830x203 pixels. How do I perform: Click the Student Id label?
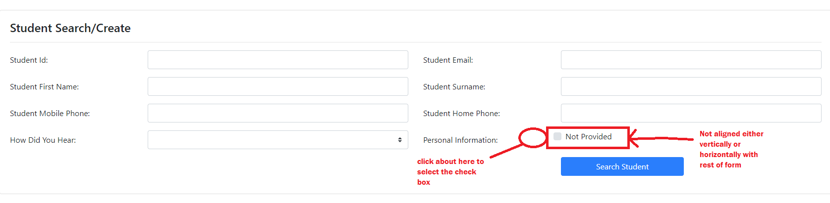(x=29, y=60)
